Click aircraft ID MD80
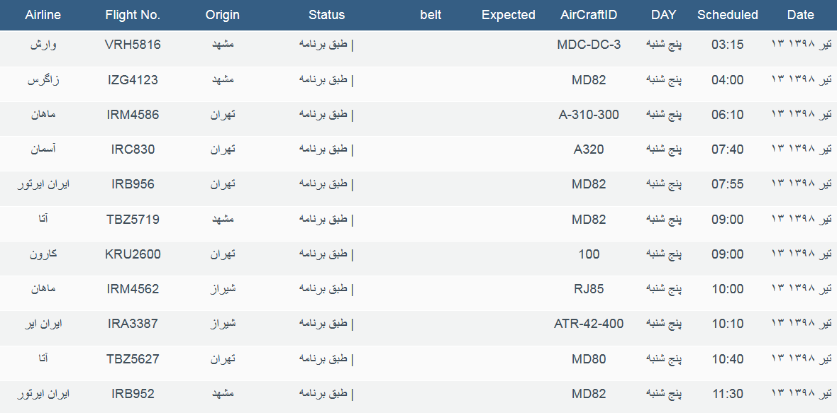Screen dimensions: 837x413 click(589, 358)
